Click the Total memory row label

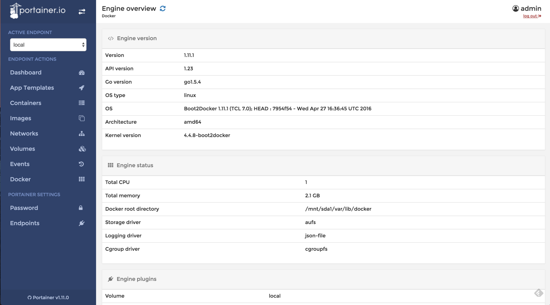pos(122,196)
